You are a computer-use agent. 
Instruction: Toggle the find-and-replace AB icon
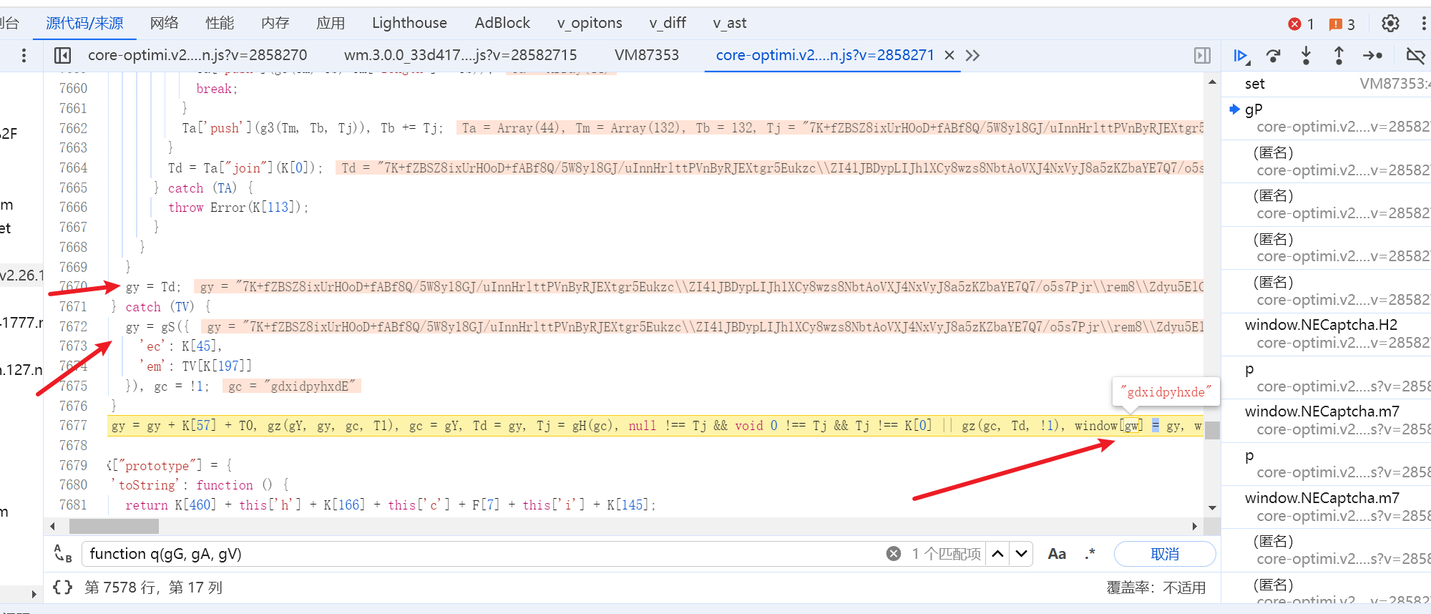63,554
